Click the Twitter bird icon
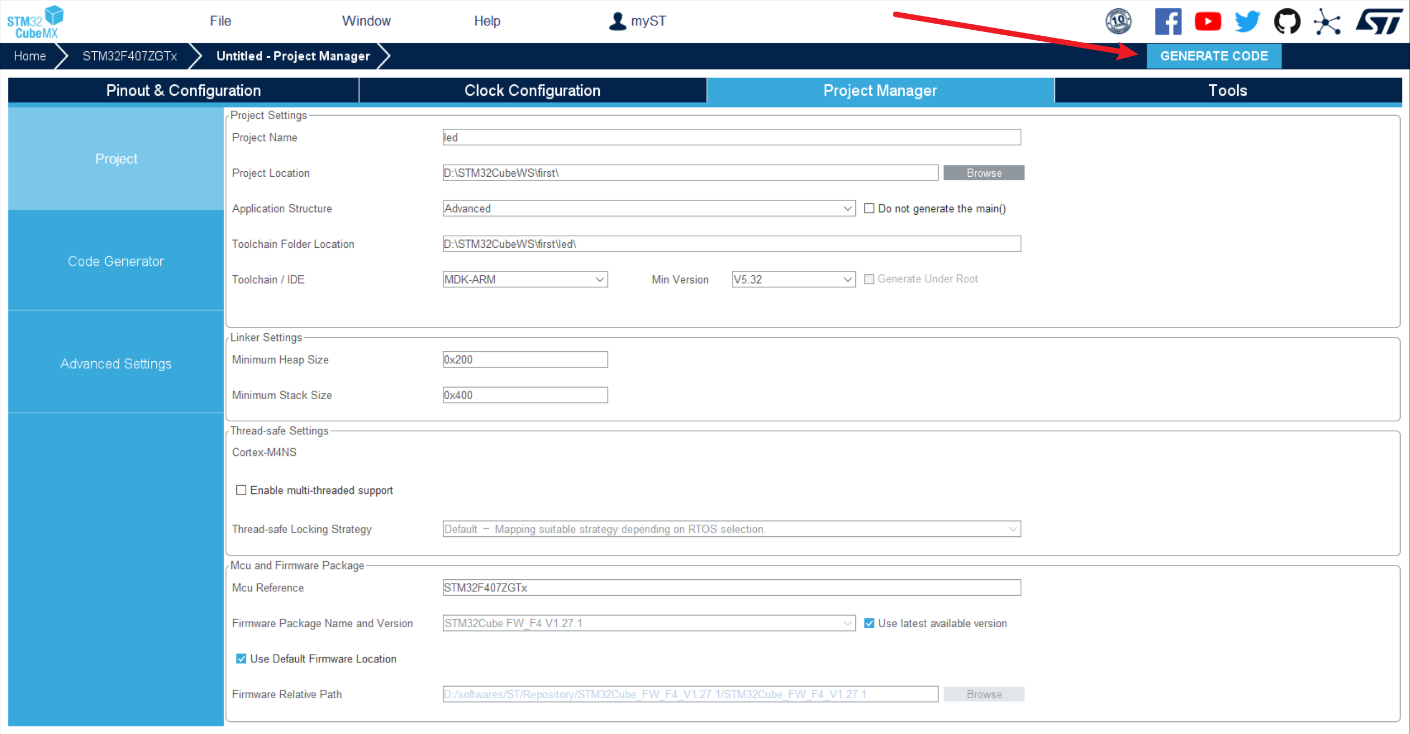Viewport: 1410px width, 734px height. (x=1247, y=22)
